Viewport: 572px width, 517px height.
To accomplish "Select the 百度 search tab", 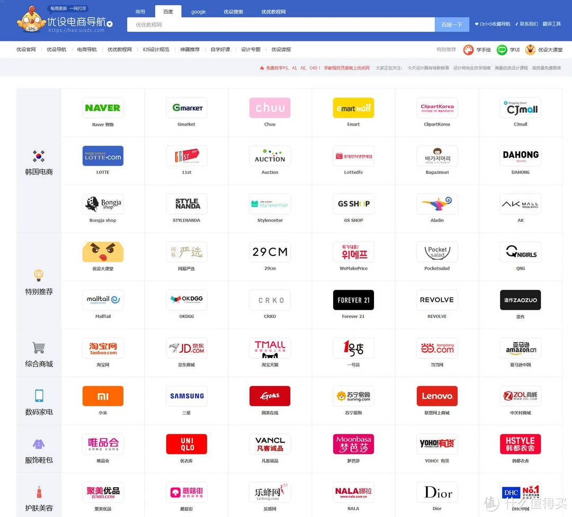I will (168, 12).
